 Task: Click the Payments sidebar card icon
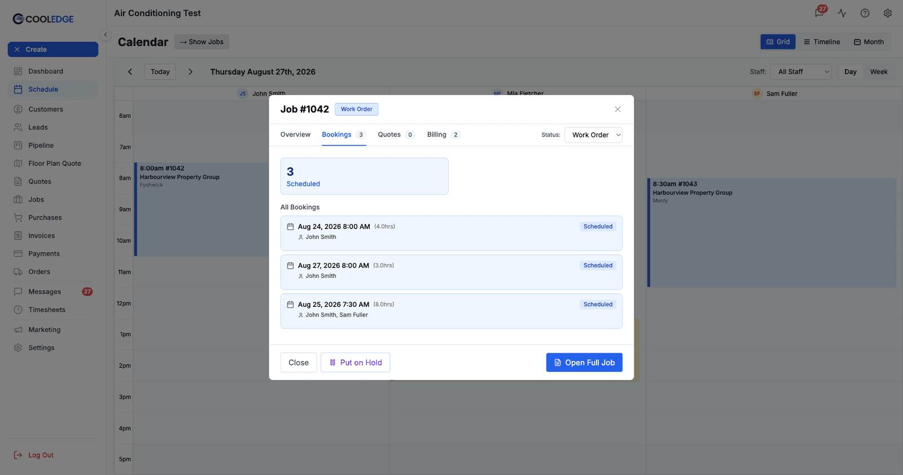click(18, 254)
